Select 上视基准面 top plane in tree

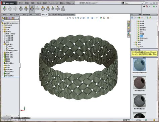[8, 38]
